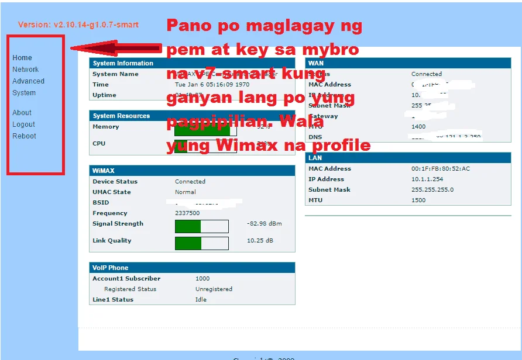Open the Network menu item

25,70
